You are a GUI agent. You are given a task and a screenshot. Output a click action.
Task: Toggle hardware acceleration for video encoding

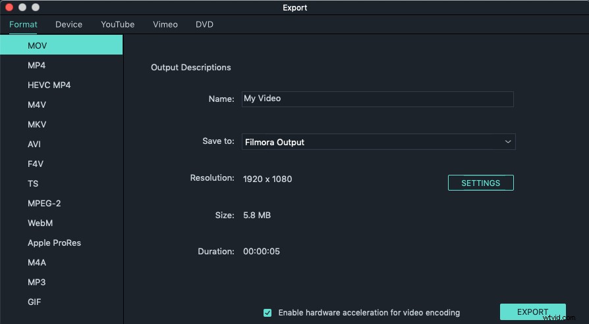coord(267,313)
